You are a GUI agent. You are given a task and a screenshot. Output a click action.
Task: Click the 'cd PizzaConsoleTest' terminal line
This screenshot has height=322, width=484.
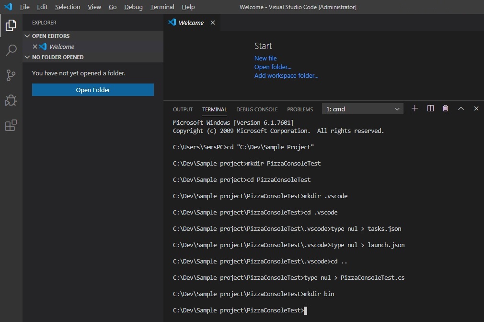[242, 180]
